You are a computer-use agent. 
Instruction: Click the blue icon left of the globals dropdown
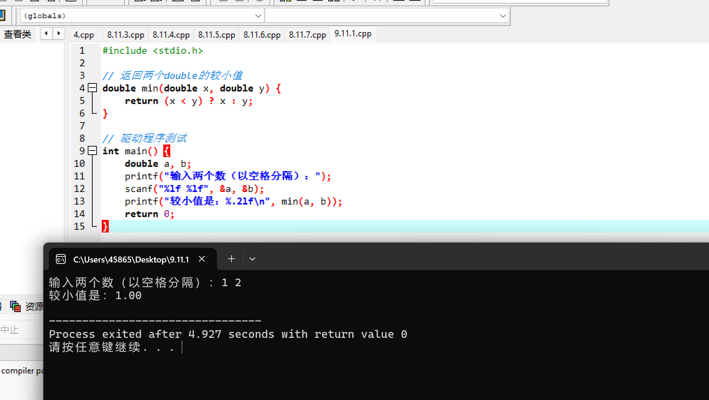pyautogui.click(x=2, y=15)
